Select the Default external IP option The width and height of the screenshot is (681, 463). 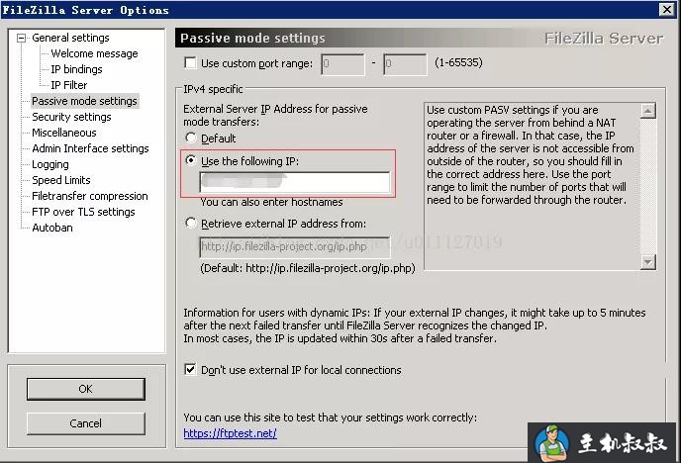click(x=190, y=138)
